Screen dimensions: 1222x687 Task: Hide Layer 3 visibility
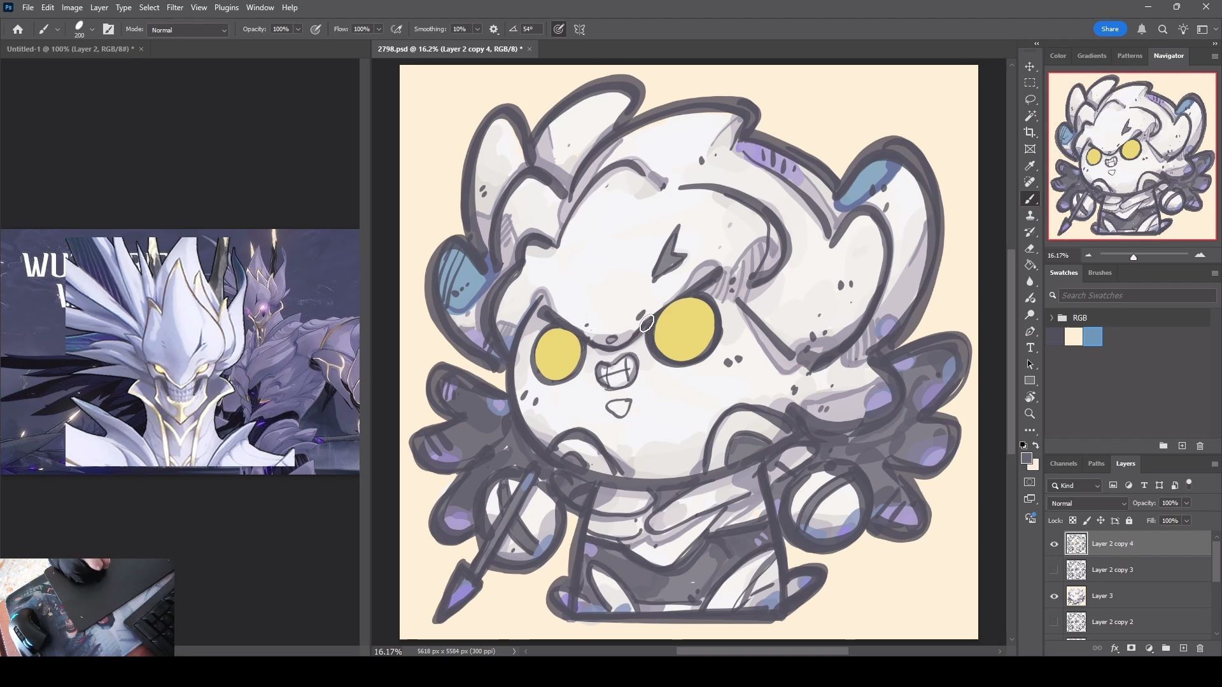(1054, 596)
